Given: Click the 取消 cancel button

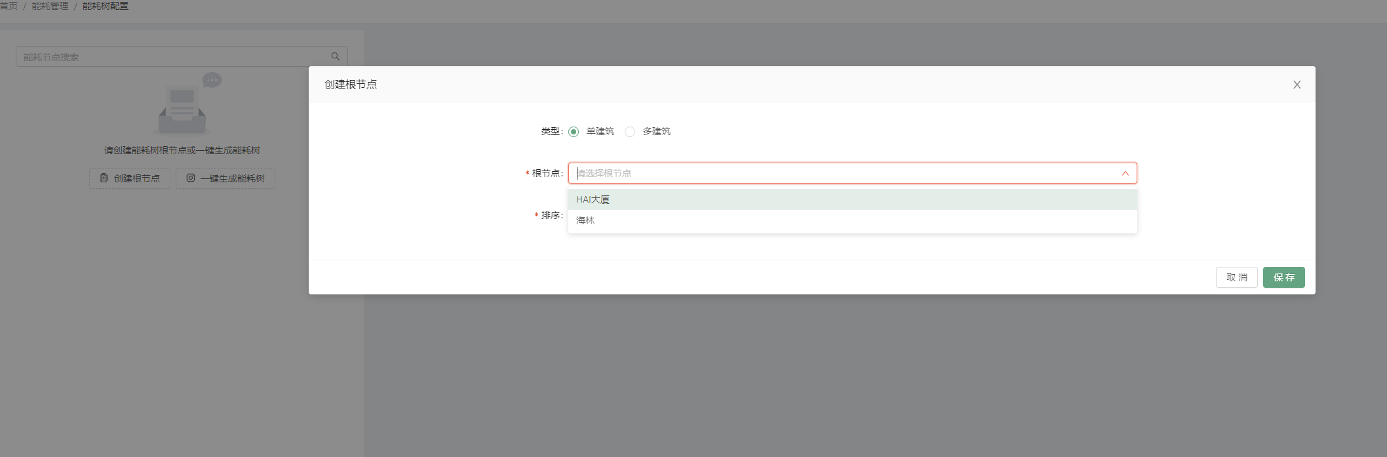Looking at the screenshot, I should [1236, 277].
